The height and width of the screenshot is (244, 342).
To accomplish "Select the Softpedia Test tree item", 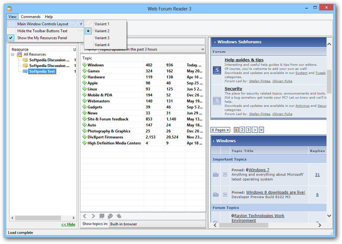I will tap(42, 71).
